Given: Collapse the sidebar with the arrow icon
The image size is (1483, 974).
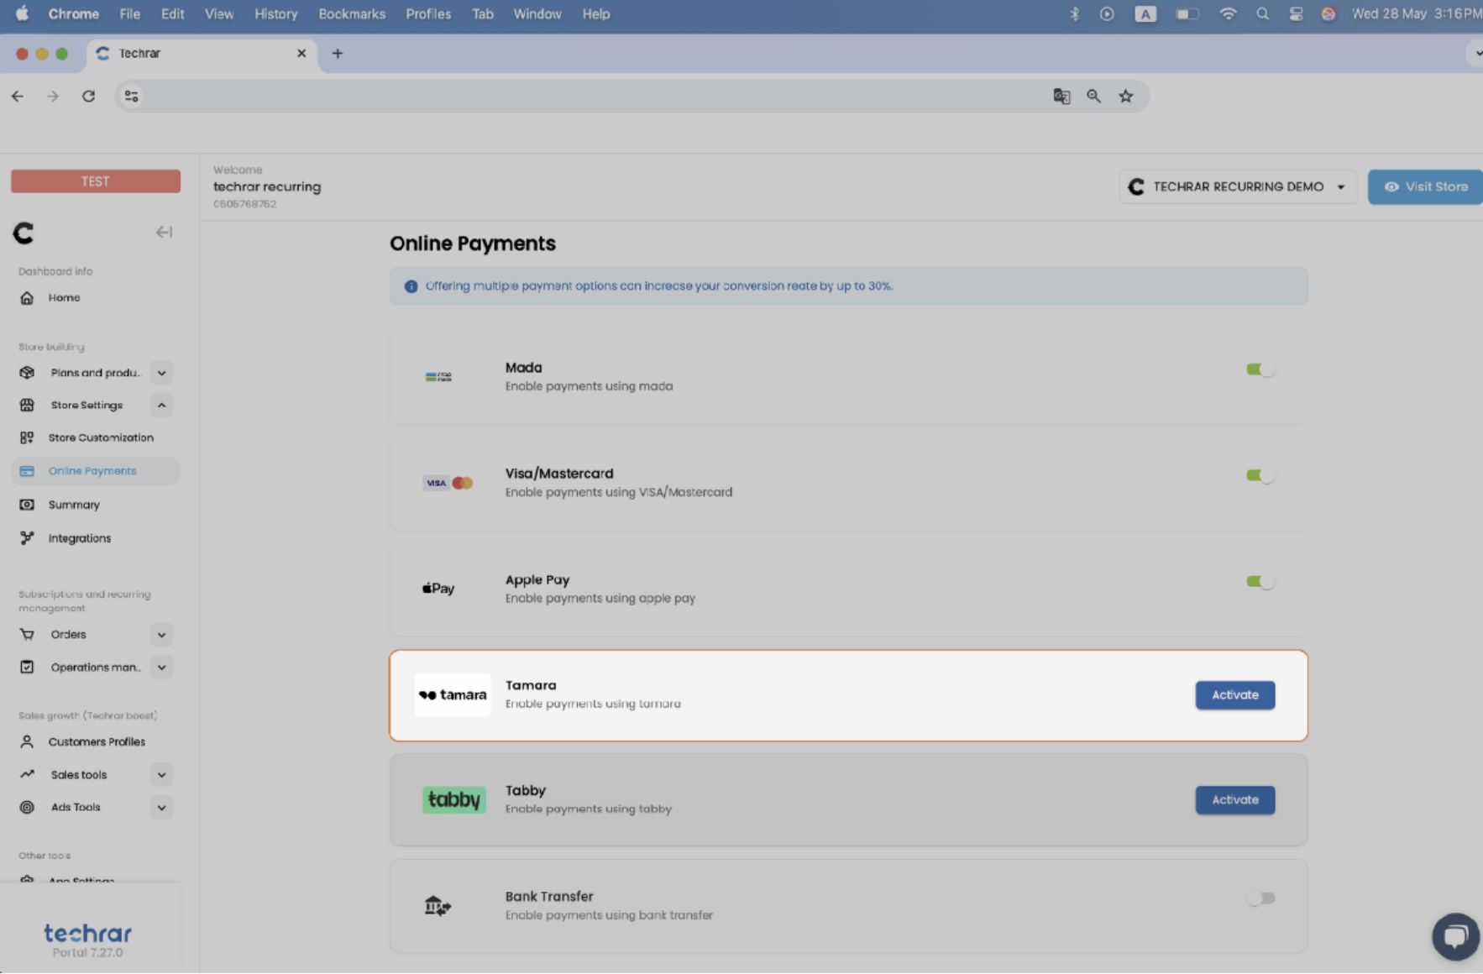Looking at the screenshot, I should [164, 233].
